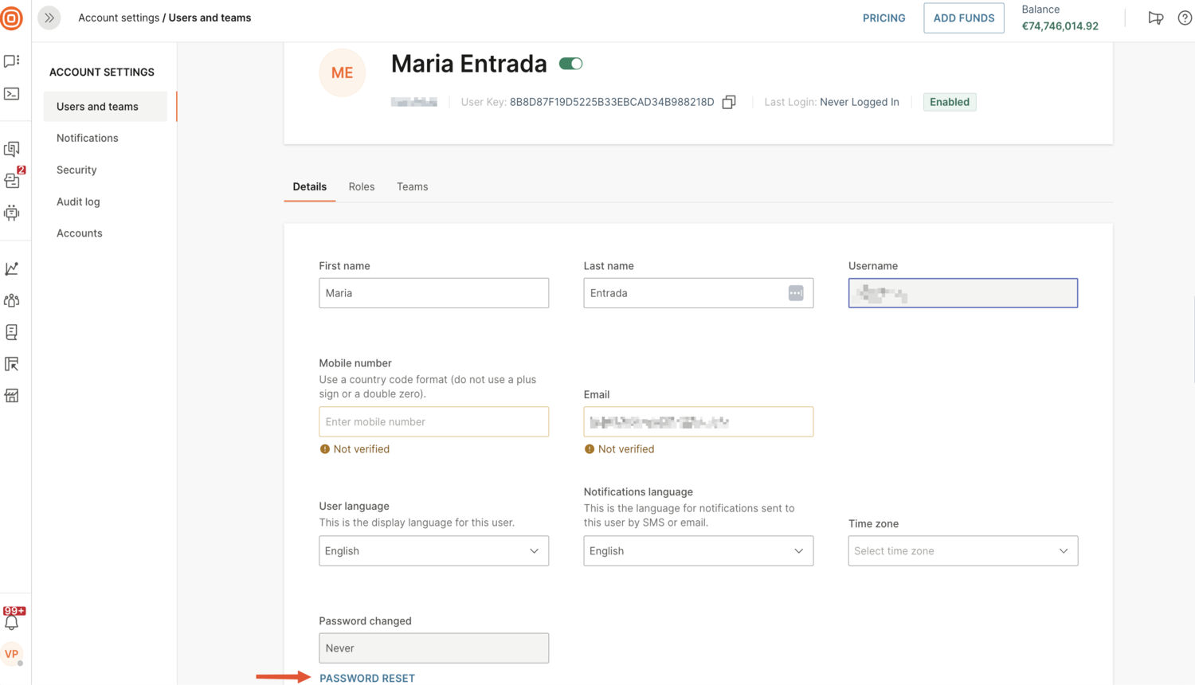Click the PASSWORD RESET link
Viewport: 1195px width, 685px height.
pyautogui.click(x=367, y=678)
